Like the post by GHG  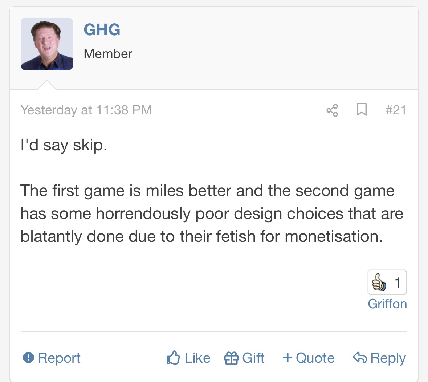[x=188, y=358]
